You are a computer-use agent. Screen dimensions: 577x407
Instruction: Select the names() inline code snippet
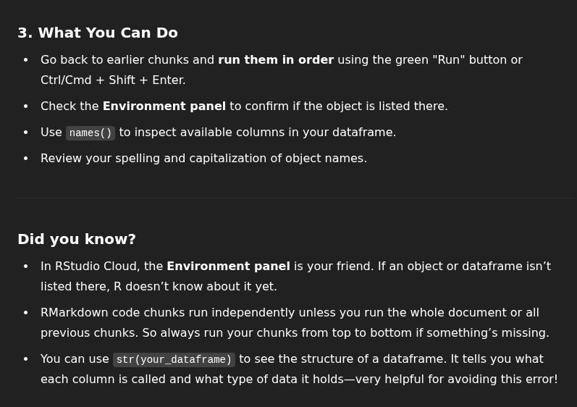90,133
